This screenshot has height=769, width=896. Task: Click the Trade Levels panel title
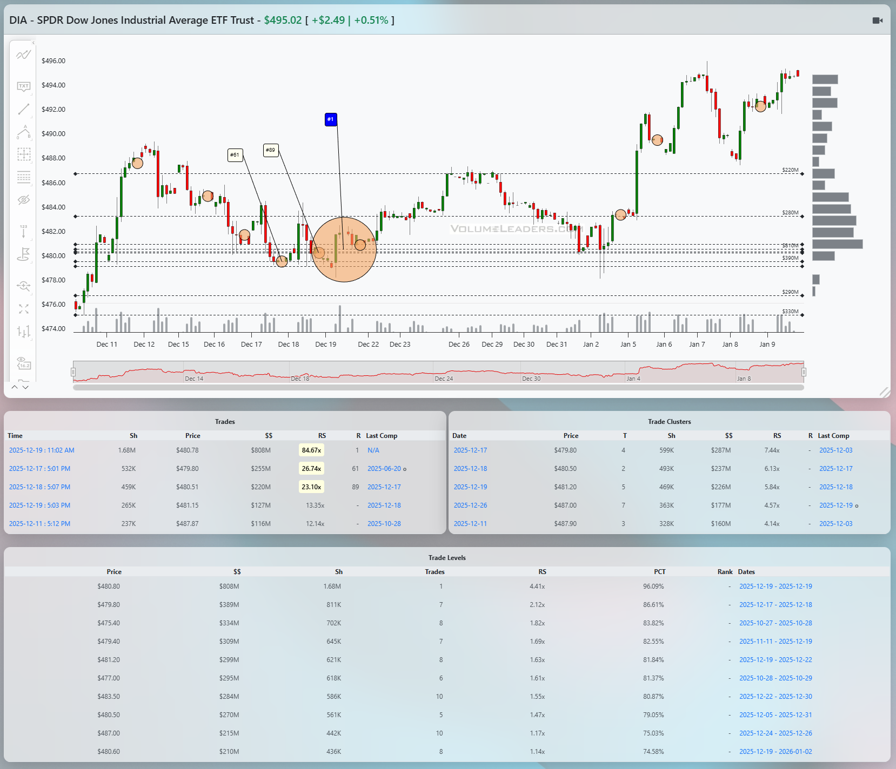coord(447,558)
